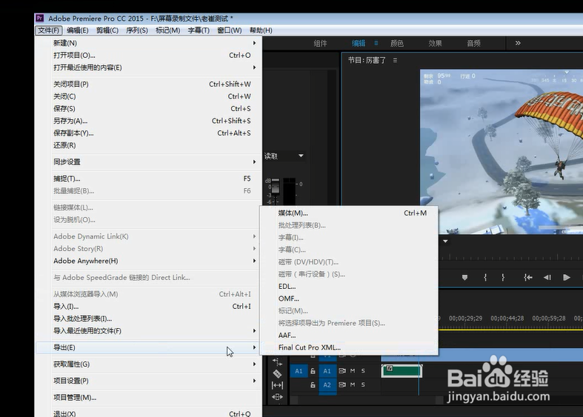Switch to the 组件 workspace tab
Viewport: 583px width, 417px height.
click(x=320, y=44)
